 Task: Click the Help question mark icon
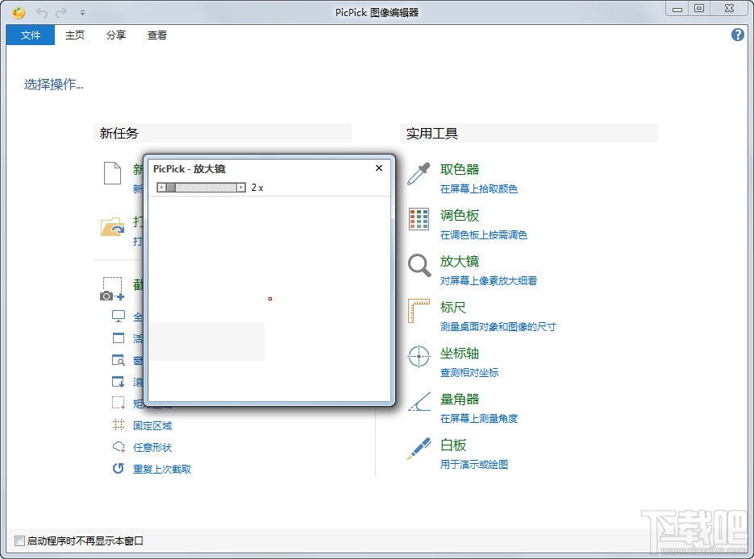(x=736, y=35)
